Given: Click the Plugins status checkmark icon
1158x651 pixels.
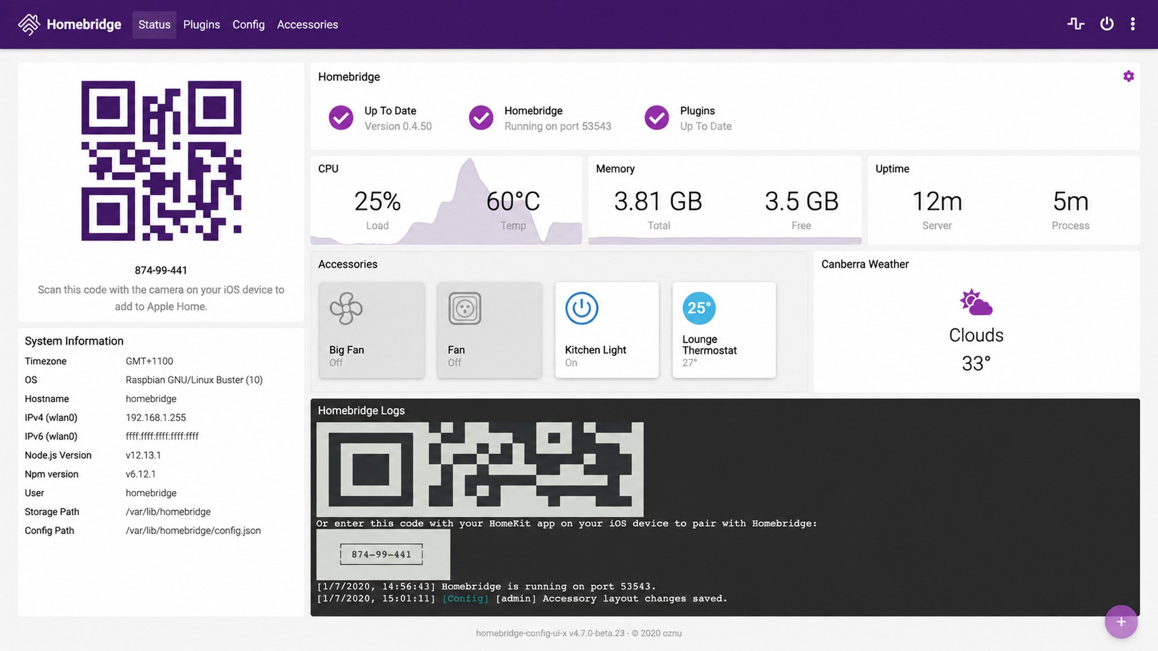Looking at the screenshot, I should click(x=657, y=118).
